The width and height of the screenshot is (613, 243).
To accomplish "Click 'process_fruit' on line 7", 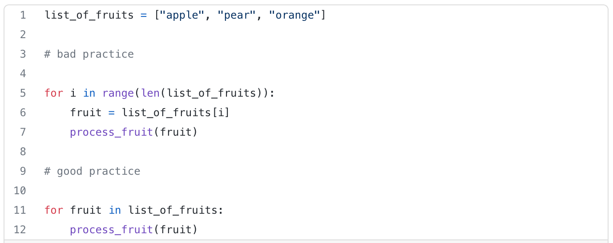I will point(111,132).
